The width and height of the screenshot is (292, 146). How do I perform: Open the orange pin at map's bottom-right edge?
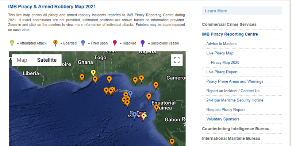(x=172, y=142)
